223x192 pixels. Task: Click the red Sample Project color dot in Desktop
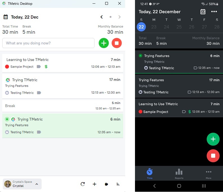[x=7, y=67]
